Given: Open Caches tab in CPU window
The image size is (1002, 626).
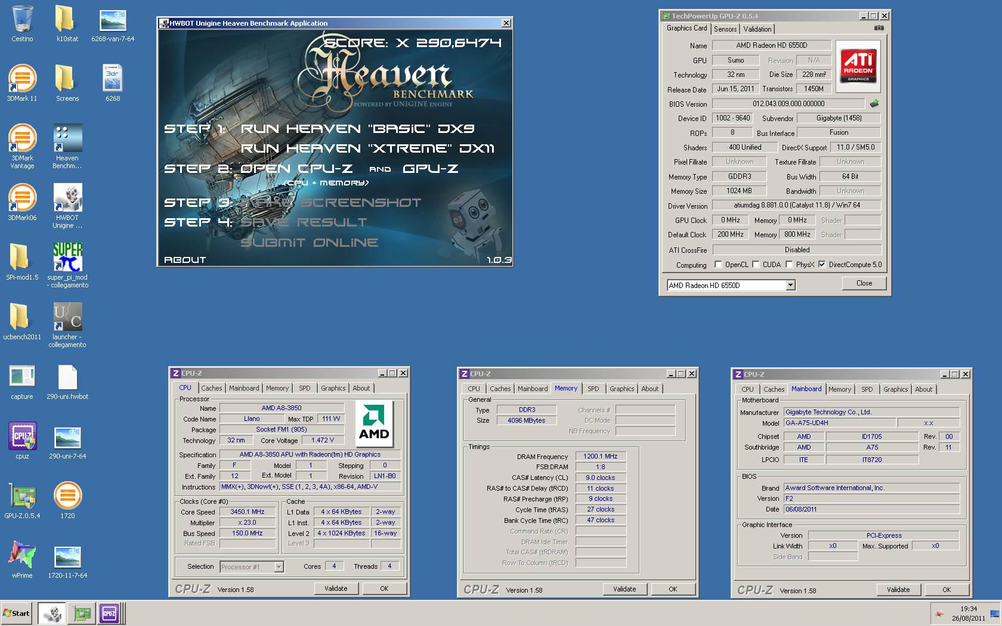Looking at the screenshot, I should coord(212,388).
